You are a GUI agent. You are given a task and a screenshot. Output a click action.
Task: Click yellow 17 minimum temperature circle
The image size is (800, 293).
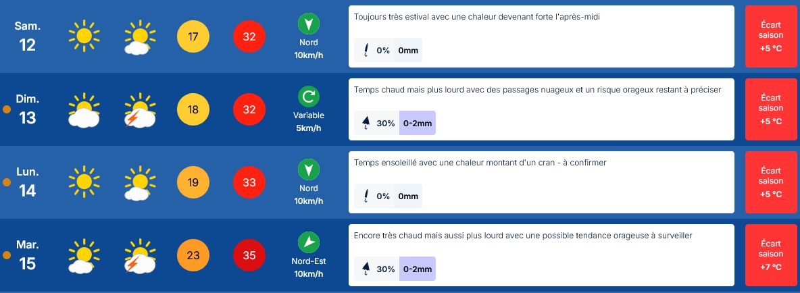(x=193, y=36)
